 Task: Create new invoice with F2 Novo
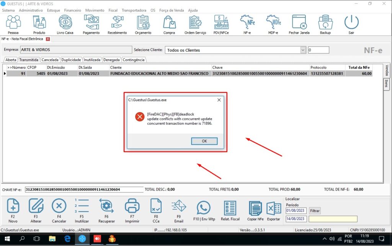point(13,207)
